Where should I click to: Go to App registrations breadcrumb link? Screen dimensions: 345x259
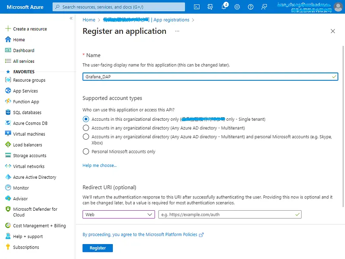171,20
